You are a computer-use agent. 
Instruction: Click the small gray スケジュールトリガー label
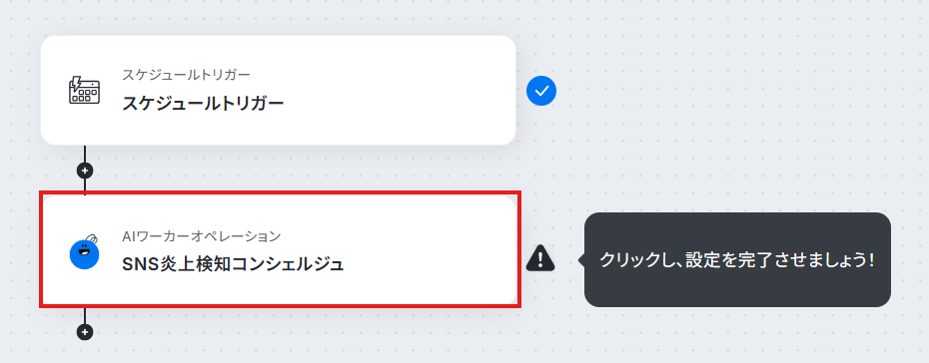click(x=186, y=75)
